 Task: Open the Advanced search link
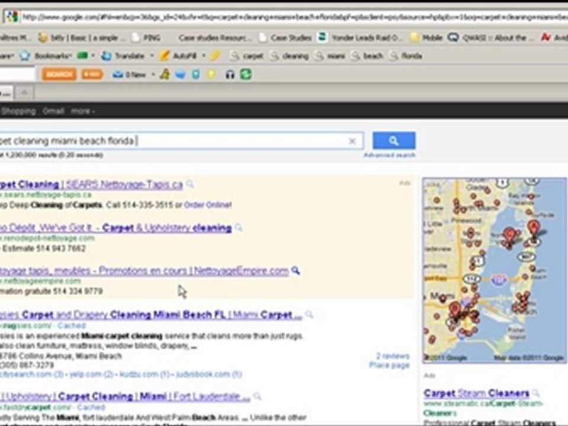coord(389,155)
